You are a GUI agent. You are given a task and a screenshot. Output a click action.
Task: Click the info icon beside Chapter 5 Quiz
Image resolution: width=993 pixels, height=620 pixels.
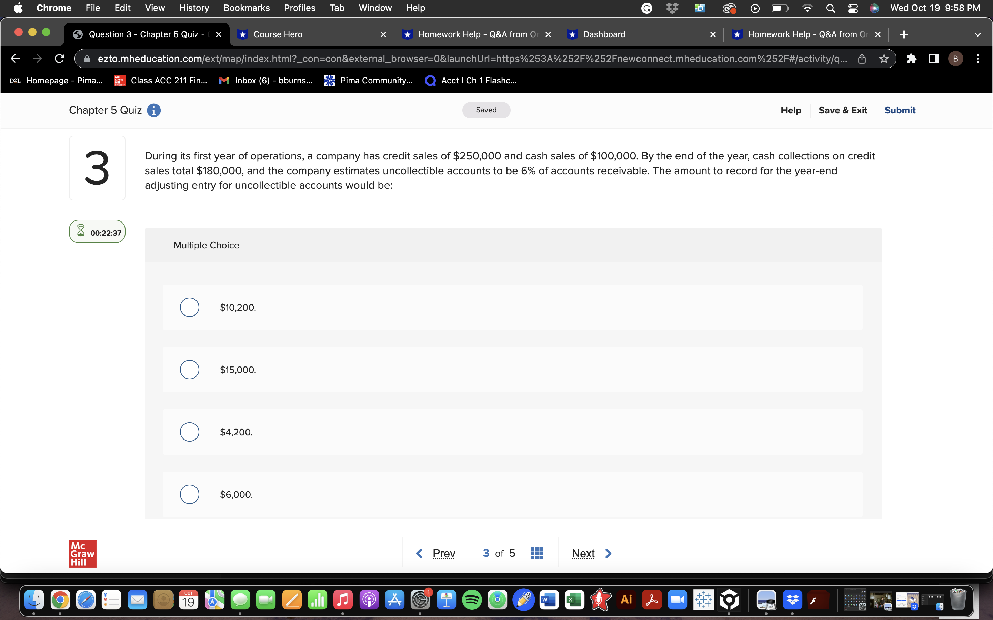[153, 110]
